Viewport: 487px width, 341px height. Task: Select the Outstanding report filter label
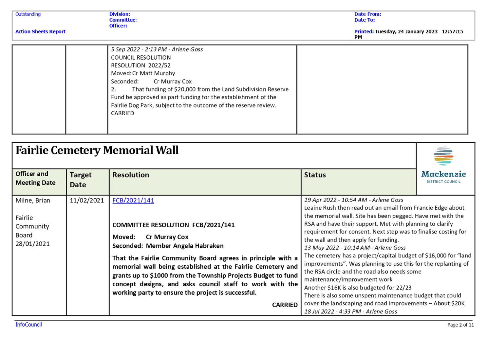[28, 14]
